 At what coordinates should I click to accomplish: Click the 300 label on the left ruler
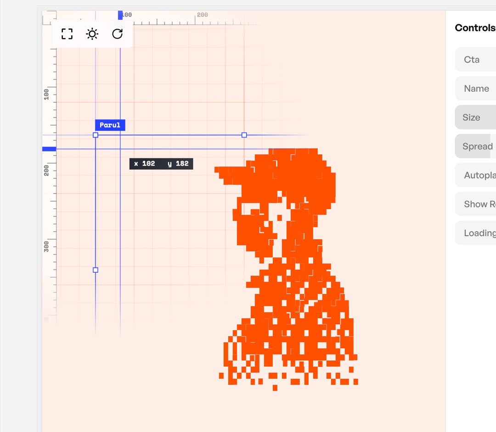(46, 247)
